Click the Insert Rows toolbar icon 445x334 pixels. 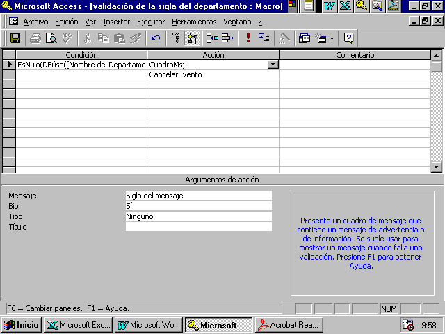[211, 38]
